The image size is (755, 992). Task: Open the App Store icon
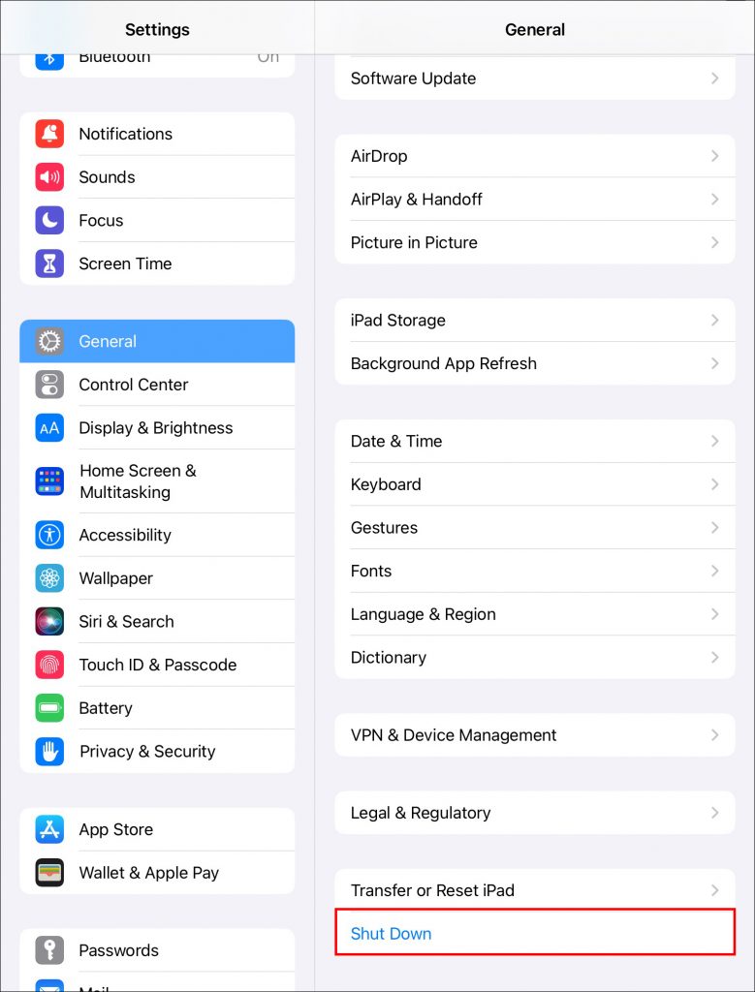(49, 829)
